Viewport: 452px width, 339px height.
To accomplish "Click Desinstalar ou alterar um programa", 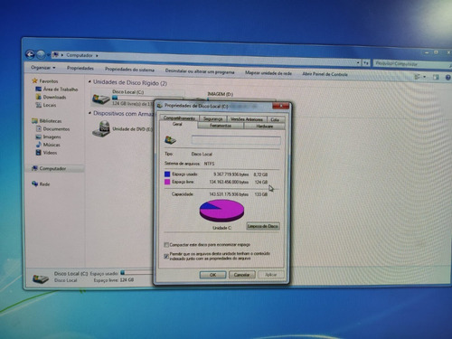I will (x=200, y=71).
